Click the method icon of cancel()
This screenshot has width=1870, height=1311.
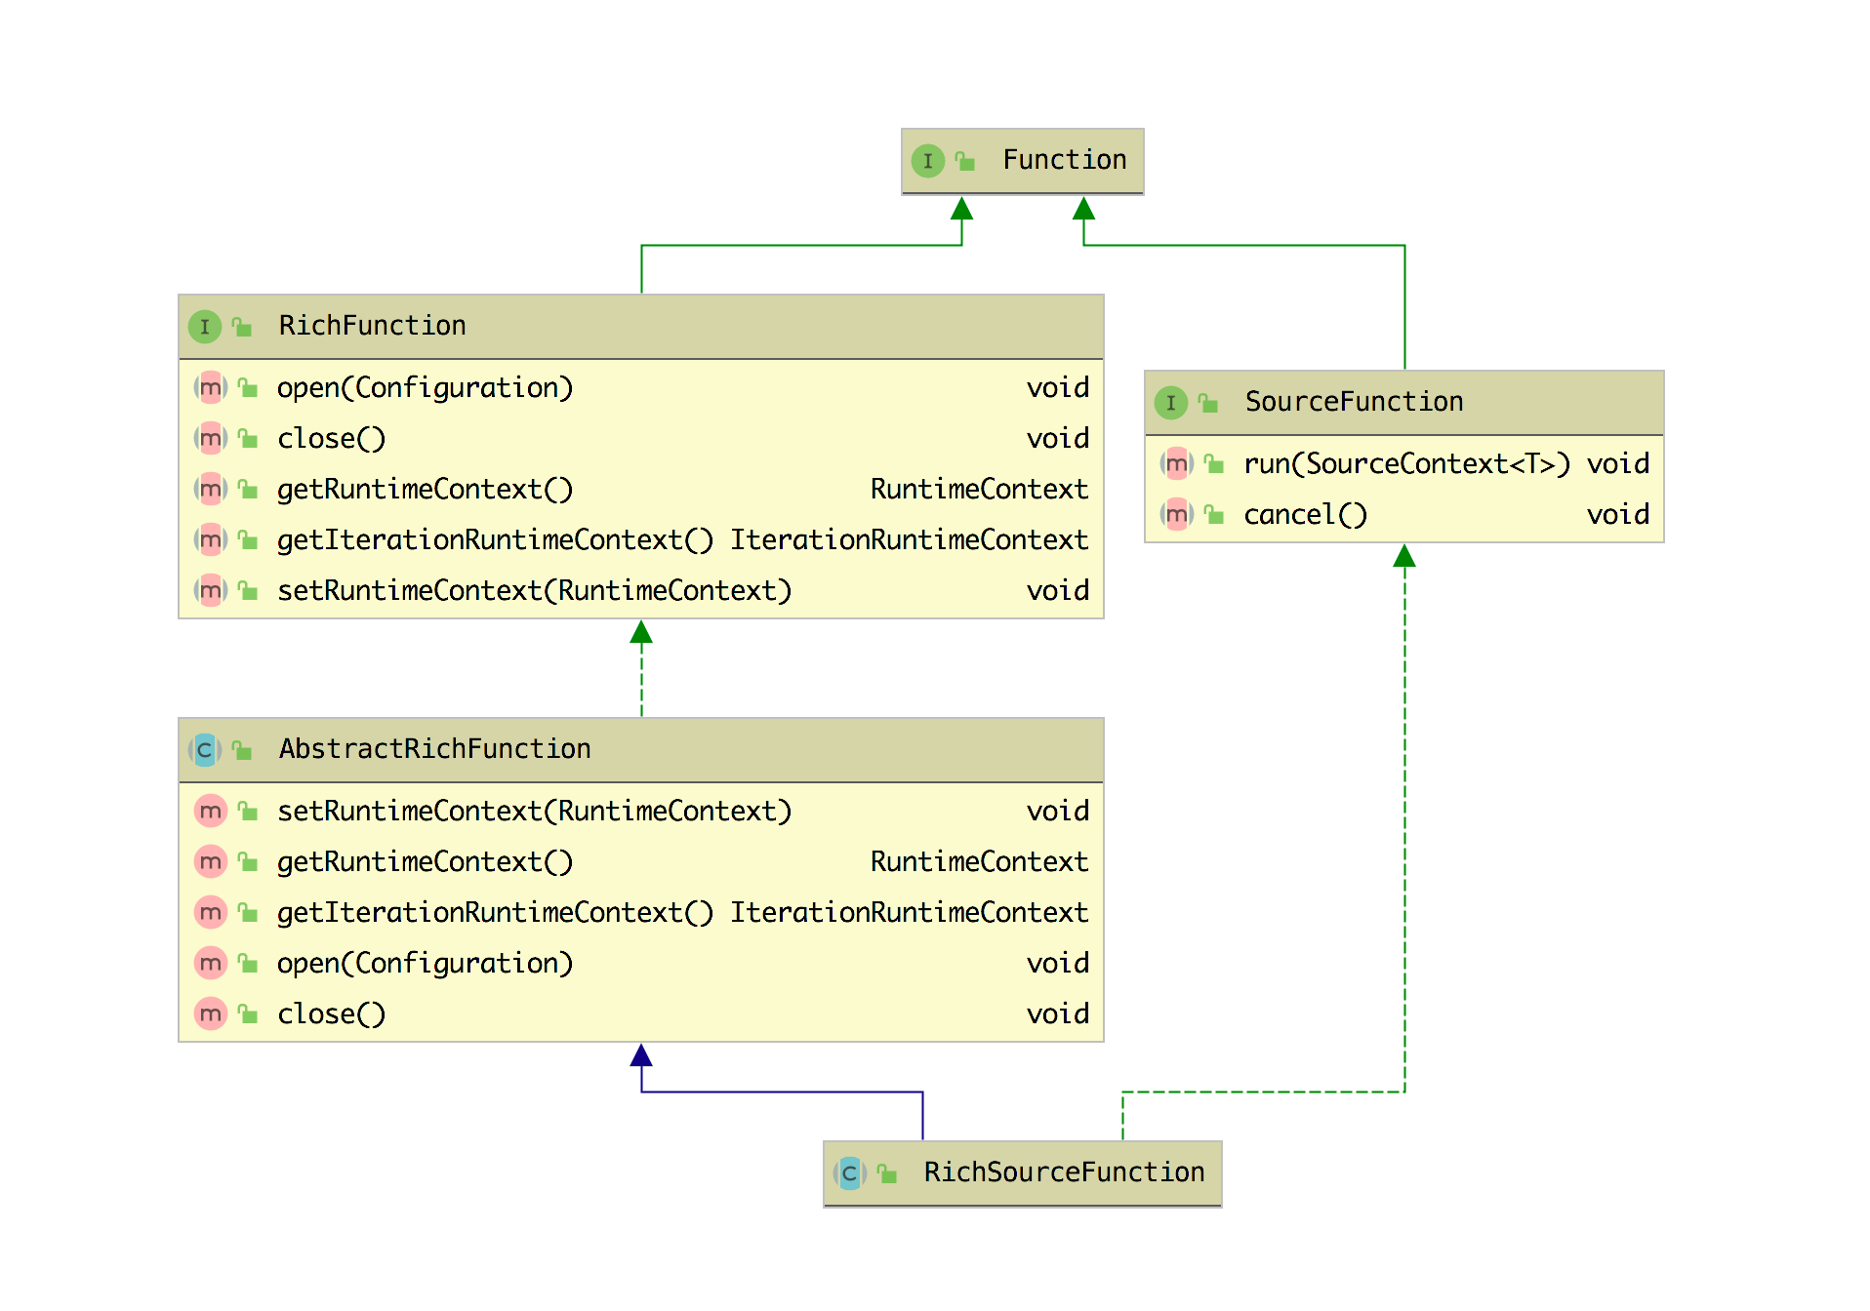1176,515
